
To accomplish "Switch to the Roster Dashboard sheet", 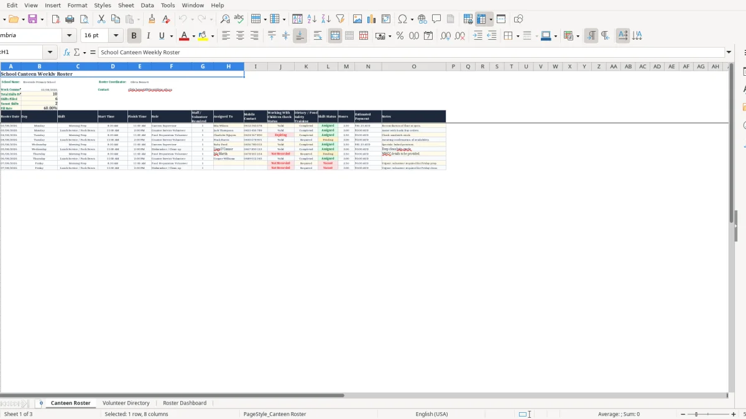I will coord(185,403).
